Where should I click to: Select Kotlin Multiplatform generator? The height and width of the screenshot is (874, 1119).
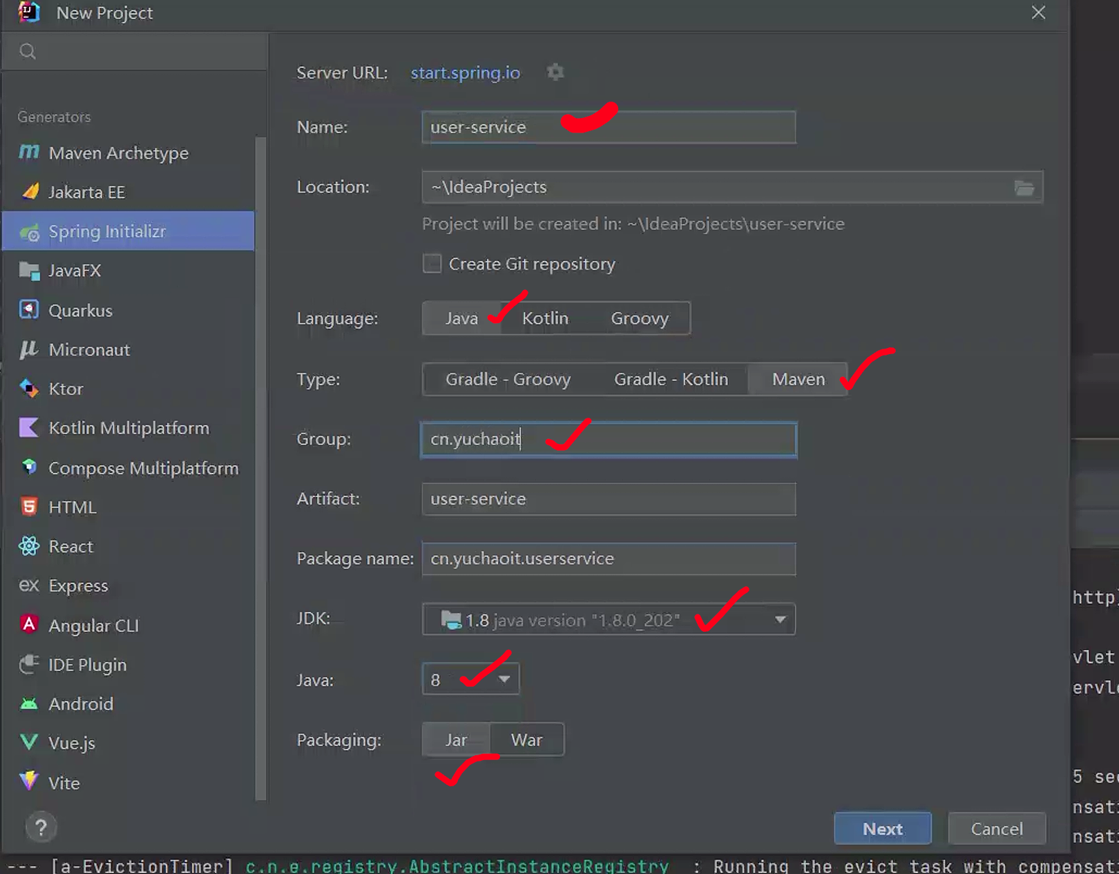tap(128, 428)
